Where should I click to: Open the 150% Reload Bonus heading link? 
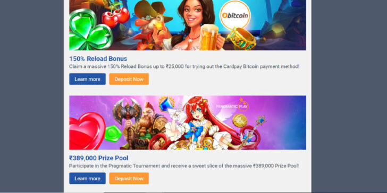tap(98, 59)
